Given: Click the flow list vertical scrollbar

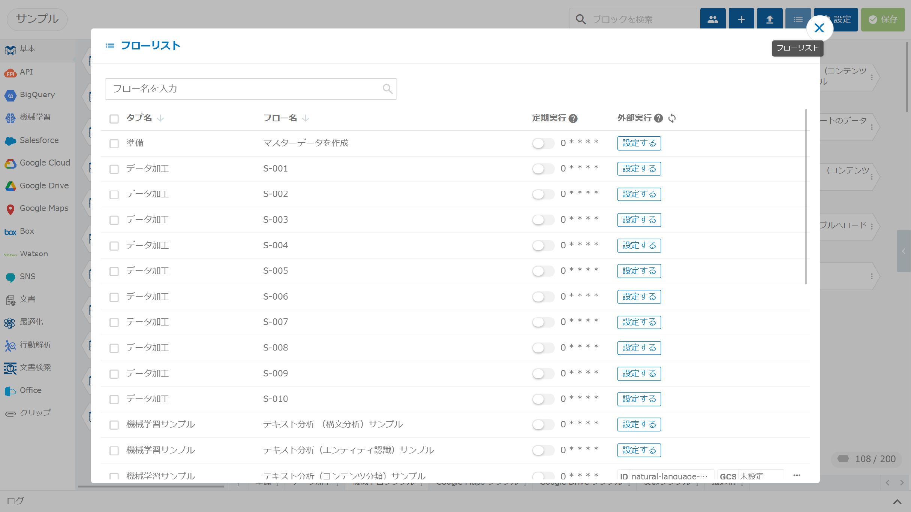Looking at the screenshot, I should [806, 197].
